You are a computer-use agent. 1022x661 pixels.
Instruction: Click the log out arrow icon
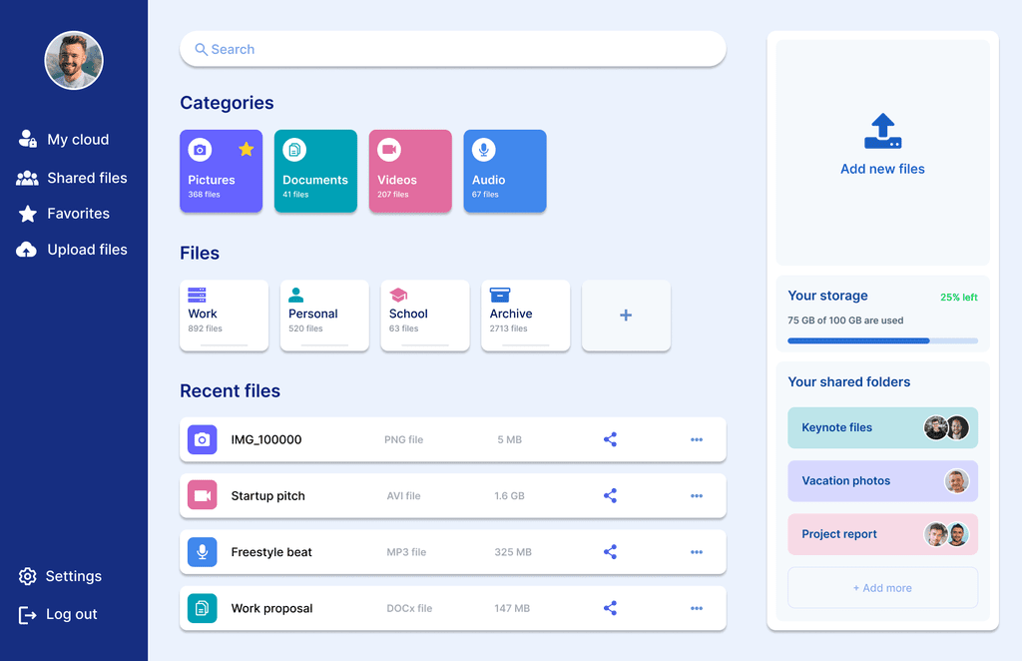point(27,615)
